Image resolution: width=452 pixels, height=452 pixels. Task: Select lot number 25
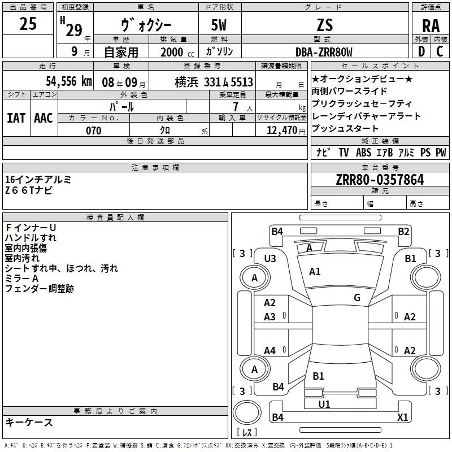coord(28,24)
